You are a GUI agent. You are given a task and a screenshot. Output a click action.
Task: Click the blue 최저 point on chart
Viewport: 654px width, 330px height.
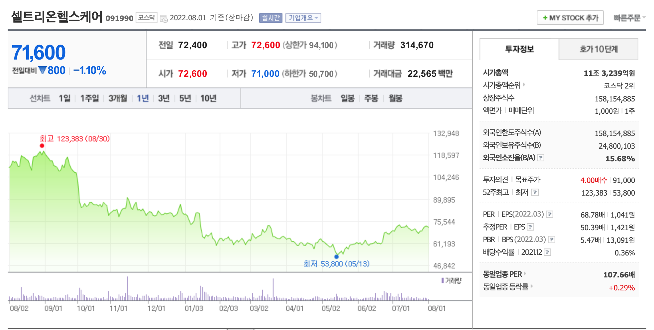click(336, 256)
